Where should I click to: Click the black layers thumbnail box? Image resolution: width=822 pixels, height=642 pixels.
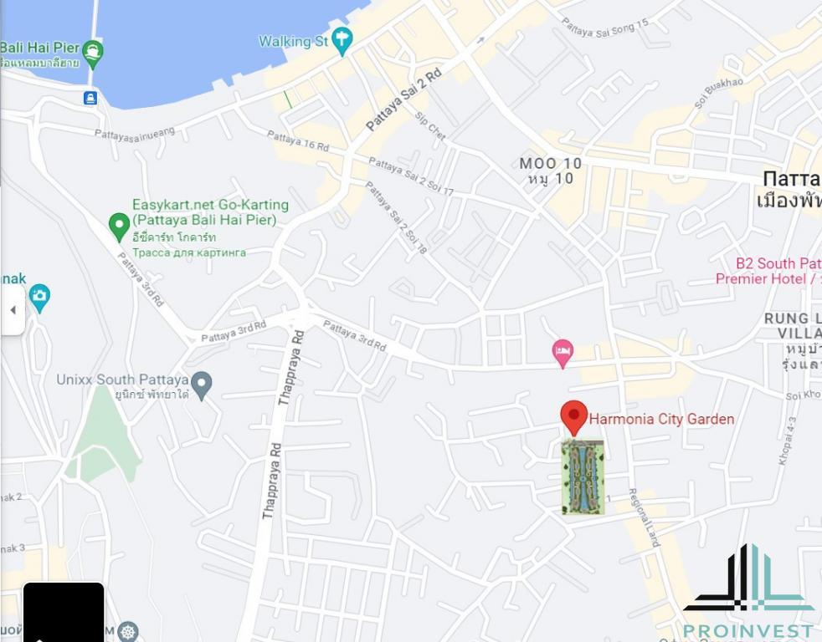click(64, 612)
